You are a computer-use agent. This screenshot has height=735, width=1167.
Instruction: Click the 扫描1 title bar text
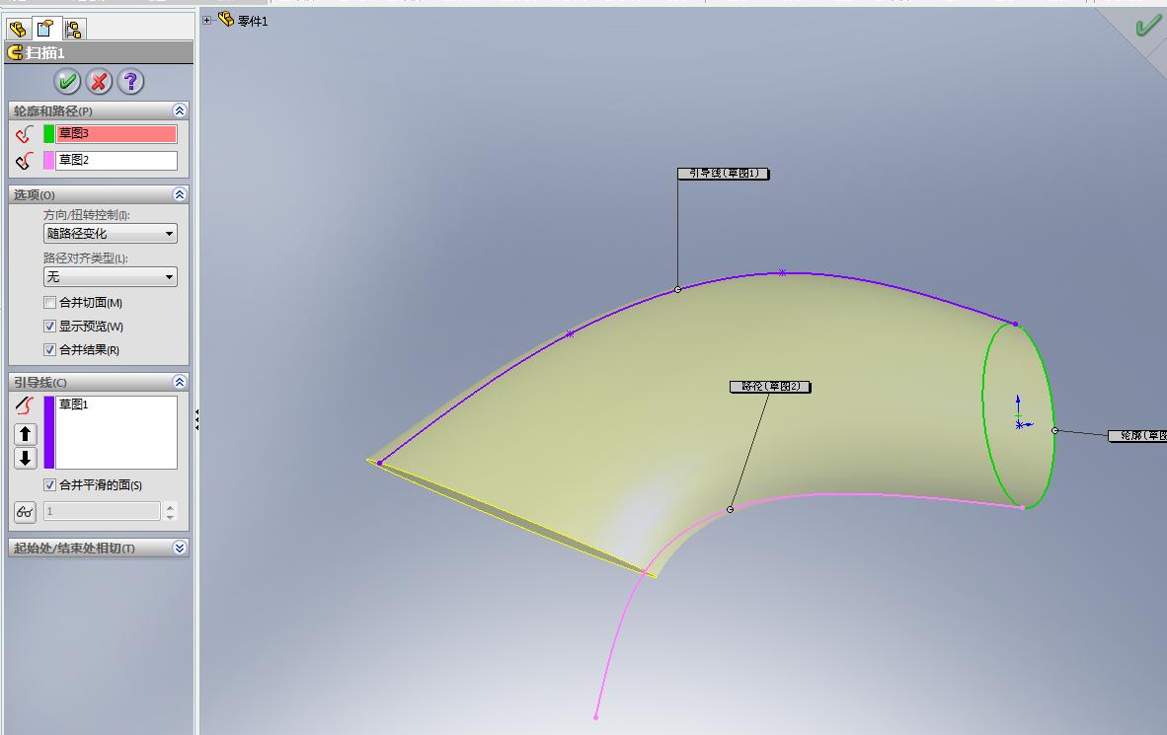pos(45,53)
